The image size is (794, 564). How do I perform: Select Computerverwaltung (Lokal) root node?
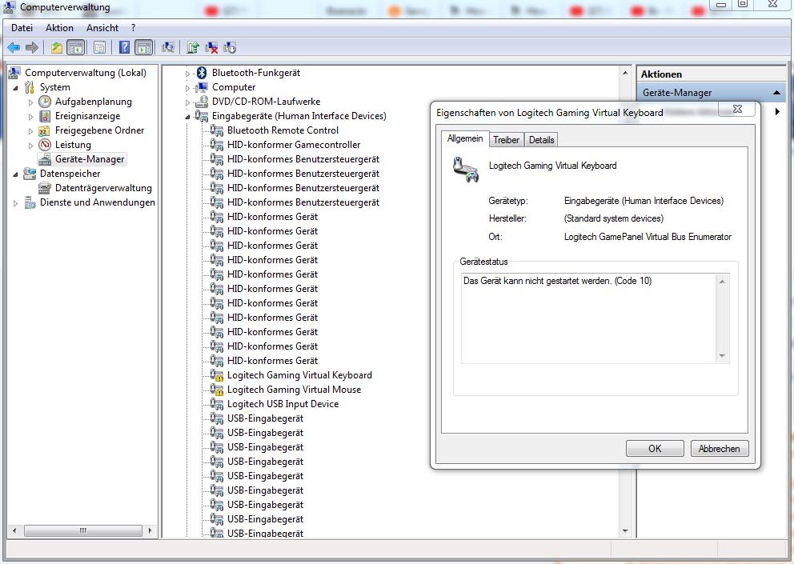tap(86, 72)
